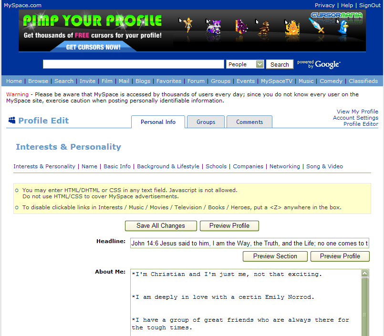The width and height of the screenshot is (384, 336).
Task: Open Account Settings
Action: tap(355, 118)
